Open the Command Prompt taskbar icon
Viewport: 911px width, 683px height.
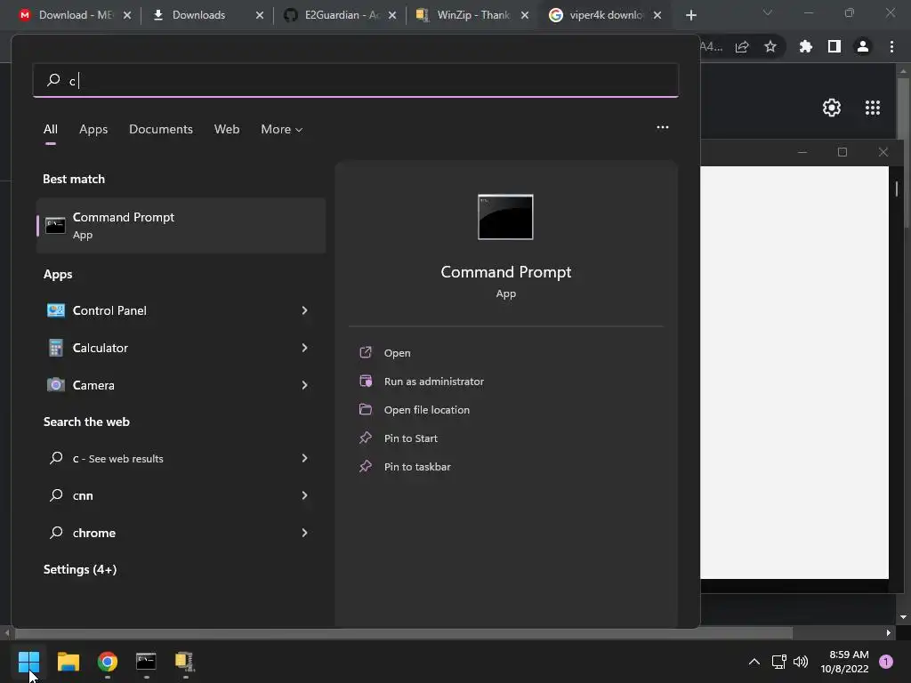(x=146, y=661)
